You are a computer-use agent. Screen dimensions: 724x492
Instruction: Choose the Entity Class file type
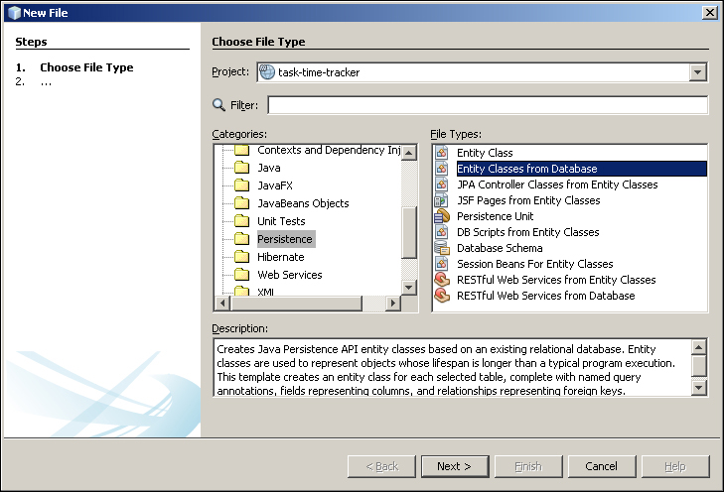[485, 153]
